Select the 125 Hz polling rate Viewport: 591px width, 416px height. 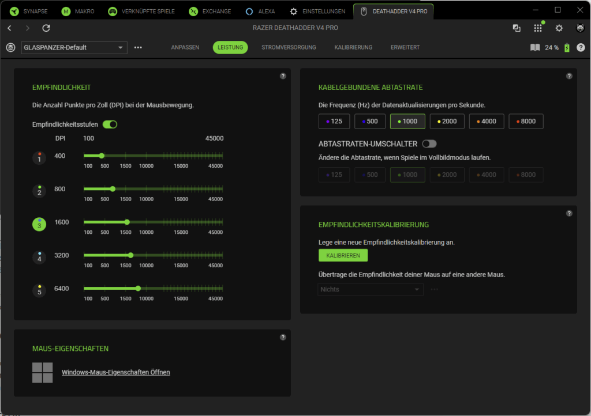[334, 121]
